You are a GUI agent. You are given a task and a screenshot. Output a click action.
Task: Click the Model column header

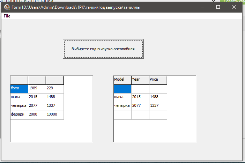point(122,80)
